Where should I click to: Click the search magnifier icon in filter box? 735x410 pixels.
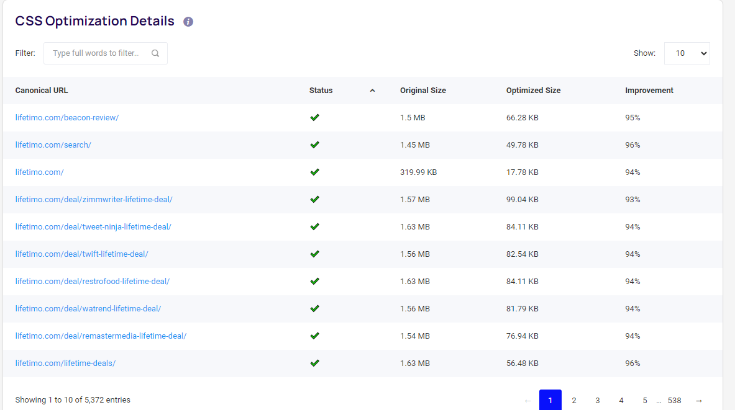point(155,53)
